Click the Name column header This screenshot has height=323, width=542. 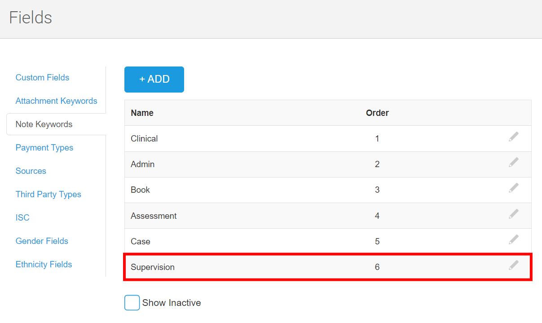[142, 113]
